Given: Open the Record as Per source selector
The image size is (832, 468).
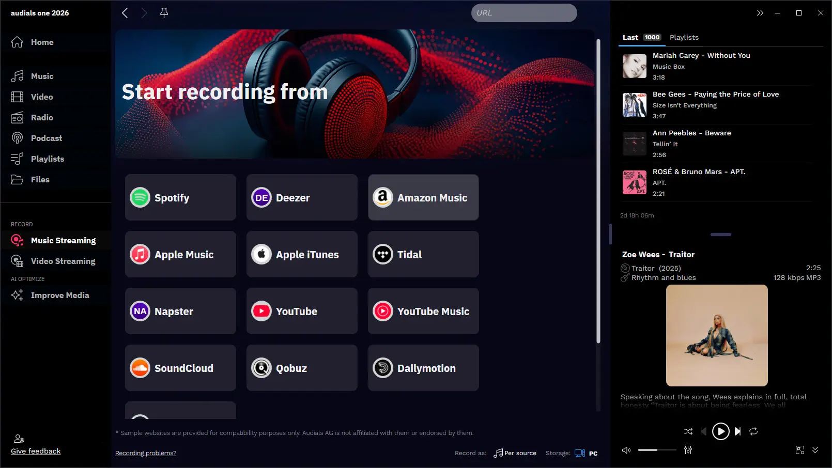Looking at the screenshot, I should [x=515, y=453].
